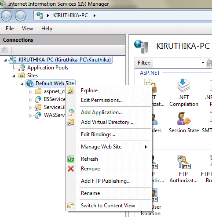Image resolution: width=212 pixels, height=217 pixels.
Task: Open the Filter dropdown arrow
Action: pyautogui.click(x=203, y=63)
